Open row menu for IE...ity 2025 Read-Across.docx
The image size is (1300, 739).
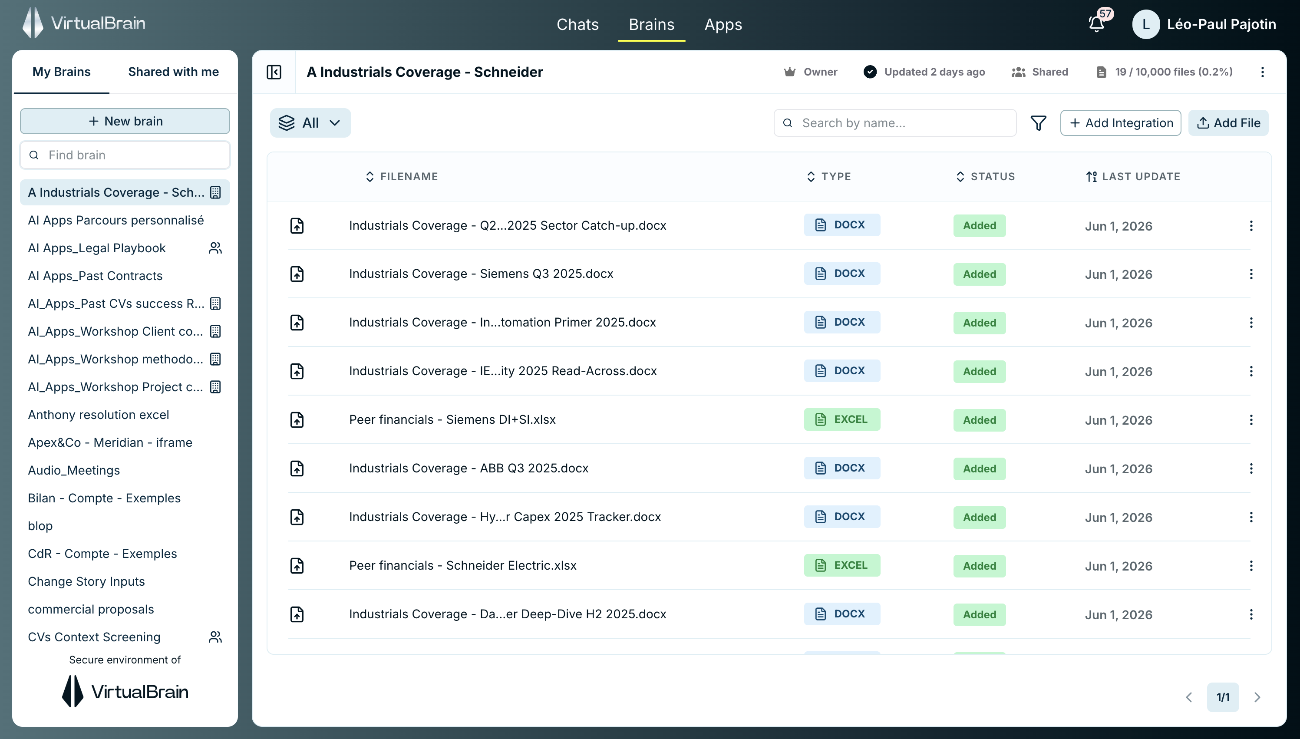coord(1251,372)
